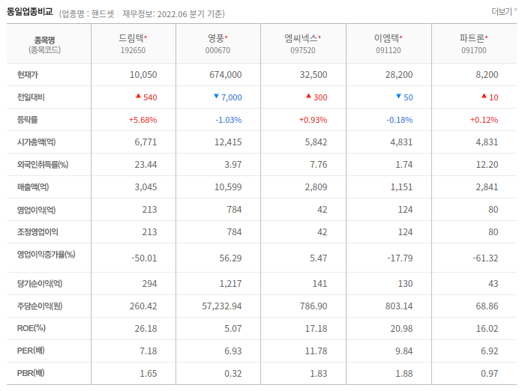
Task: Click the 매출액(억) row label
Action: [33, 187]
